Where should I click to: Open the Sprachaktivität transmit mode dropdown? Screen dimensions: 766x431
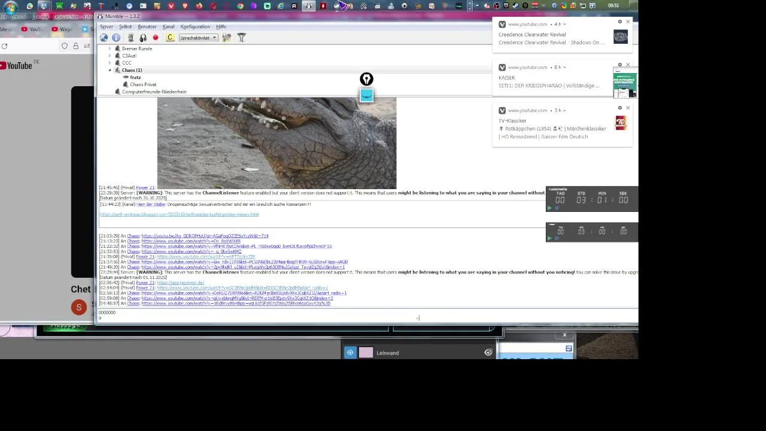point(198,38)
